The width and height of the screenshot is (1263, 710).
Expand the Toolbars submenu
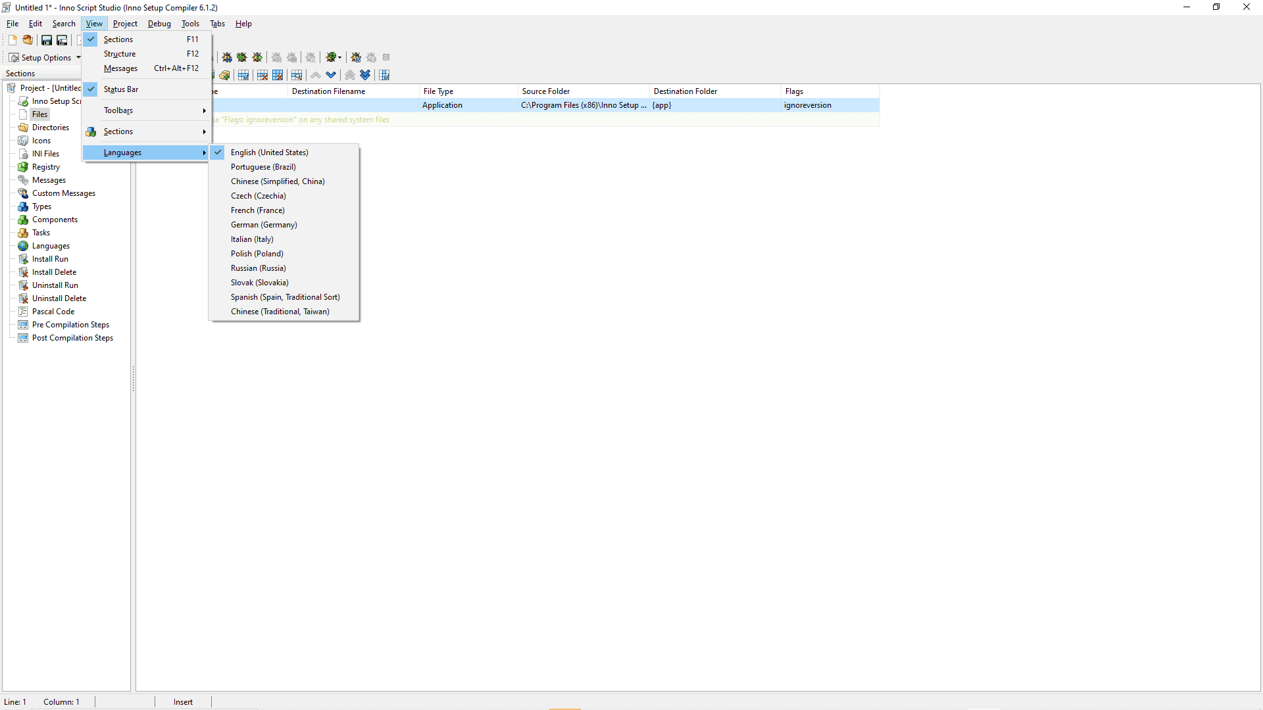(147, 110)
